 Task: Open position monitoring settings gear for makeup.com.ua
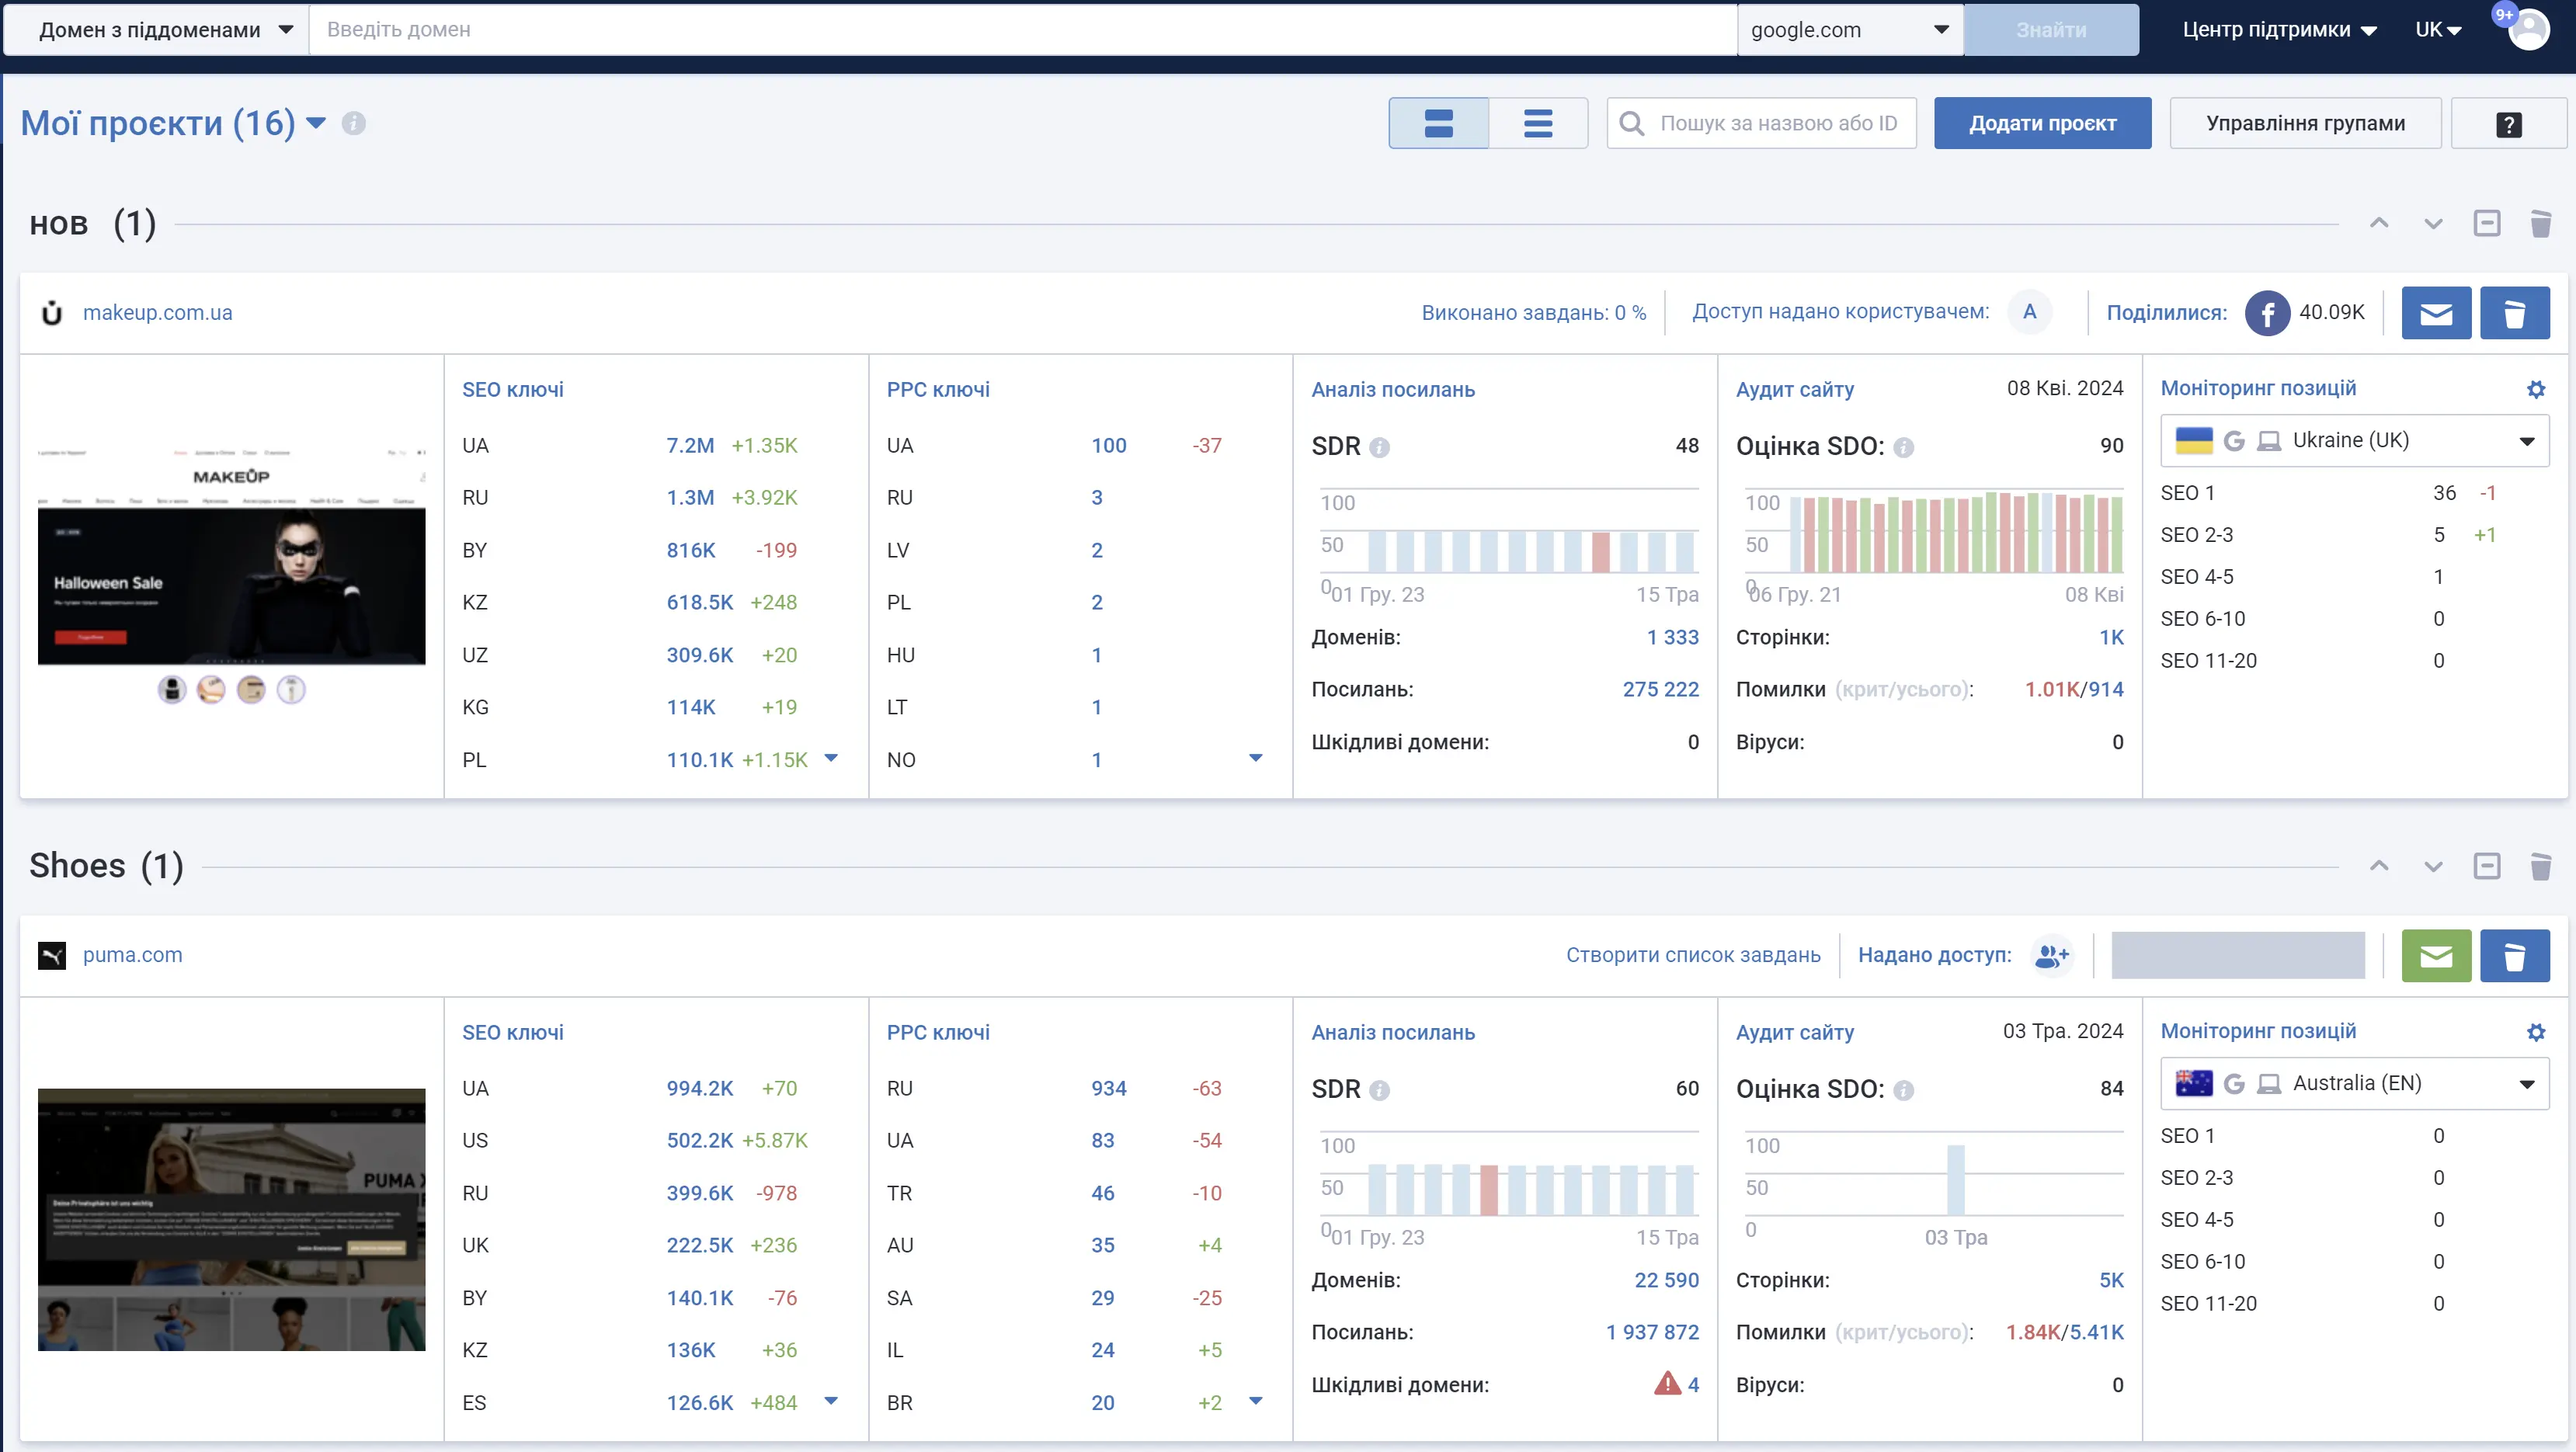click(2535, 389)
